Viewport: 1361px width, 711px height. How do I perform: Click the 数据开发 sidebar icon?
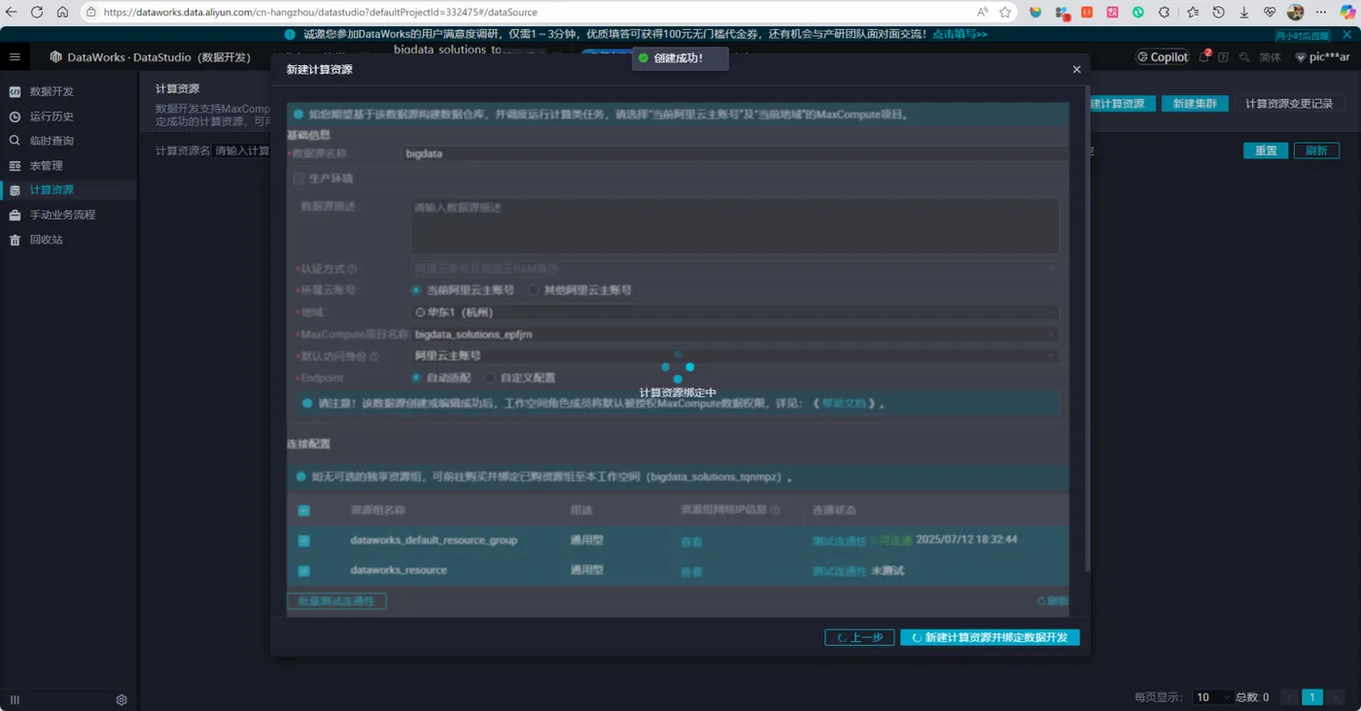(x=15, y=91)
